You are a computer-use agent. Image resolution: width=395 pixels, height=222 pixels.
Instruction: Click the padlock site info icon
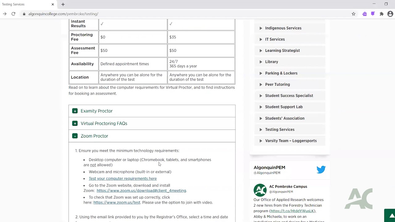[x=24, y=14]
